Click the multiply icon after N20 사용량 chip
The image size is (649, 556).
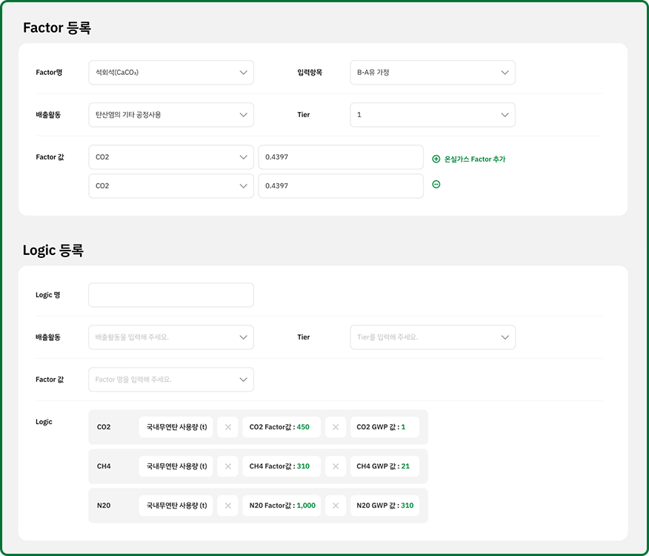tap(227, 506)
